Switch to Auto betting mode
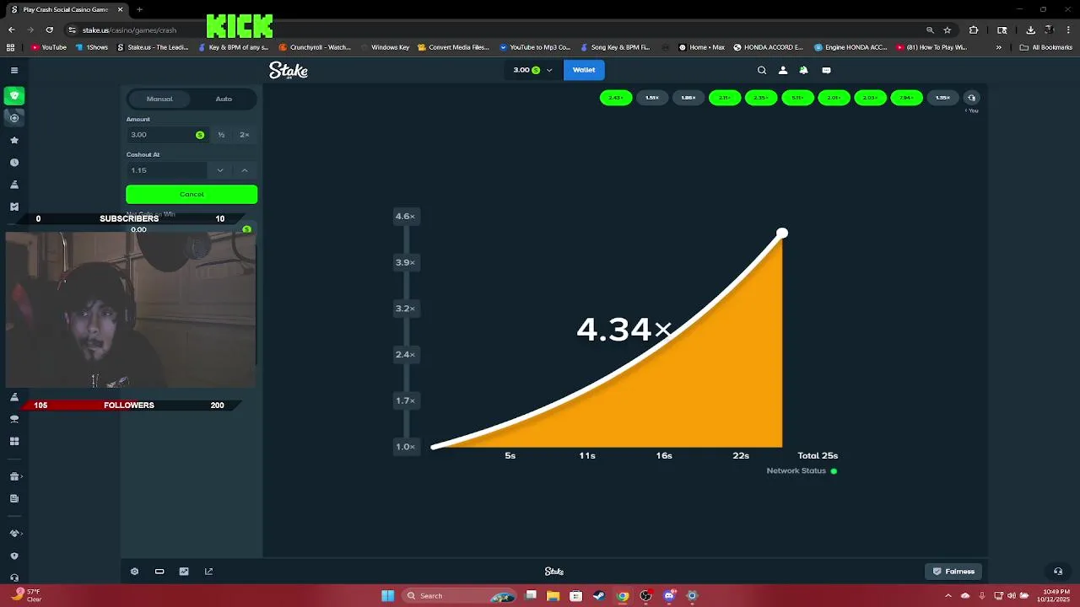The height and width of the screenshot is (607, 1080). click(224, 99)
